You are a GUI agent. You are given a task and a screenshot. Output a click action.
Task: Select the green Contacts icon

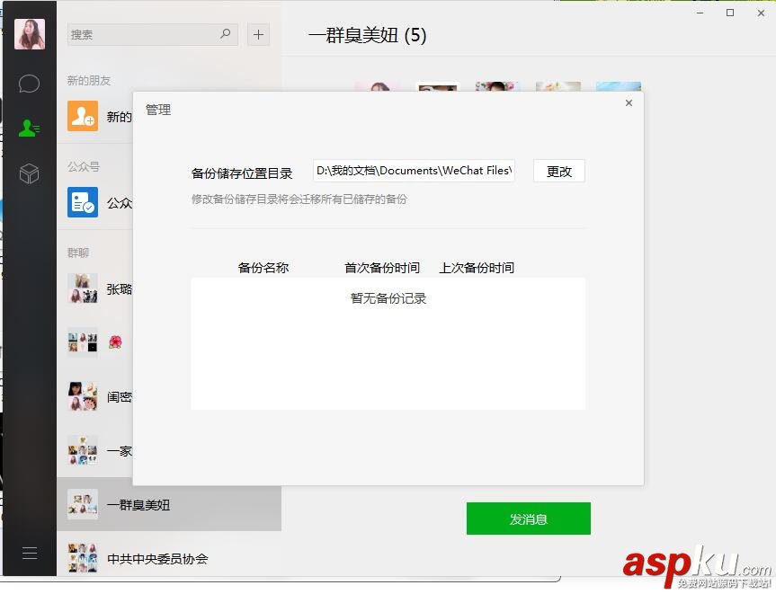click(x=29, y=128)
